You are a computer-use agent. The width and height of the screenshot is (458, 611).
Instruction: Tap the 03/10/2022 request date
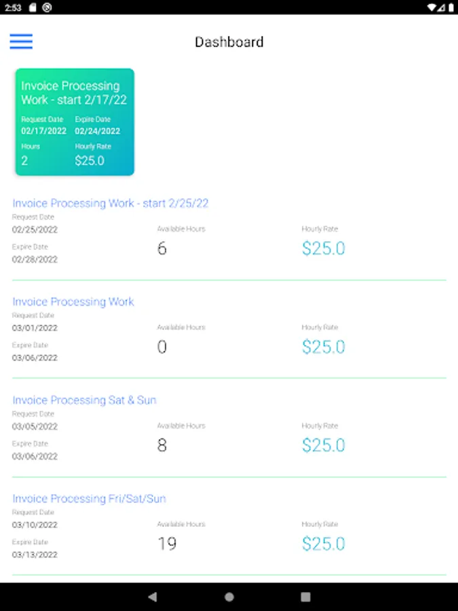pyautogui.click(x=35, y=525)
